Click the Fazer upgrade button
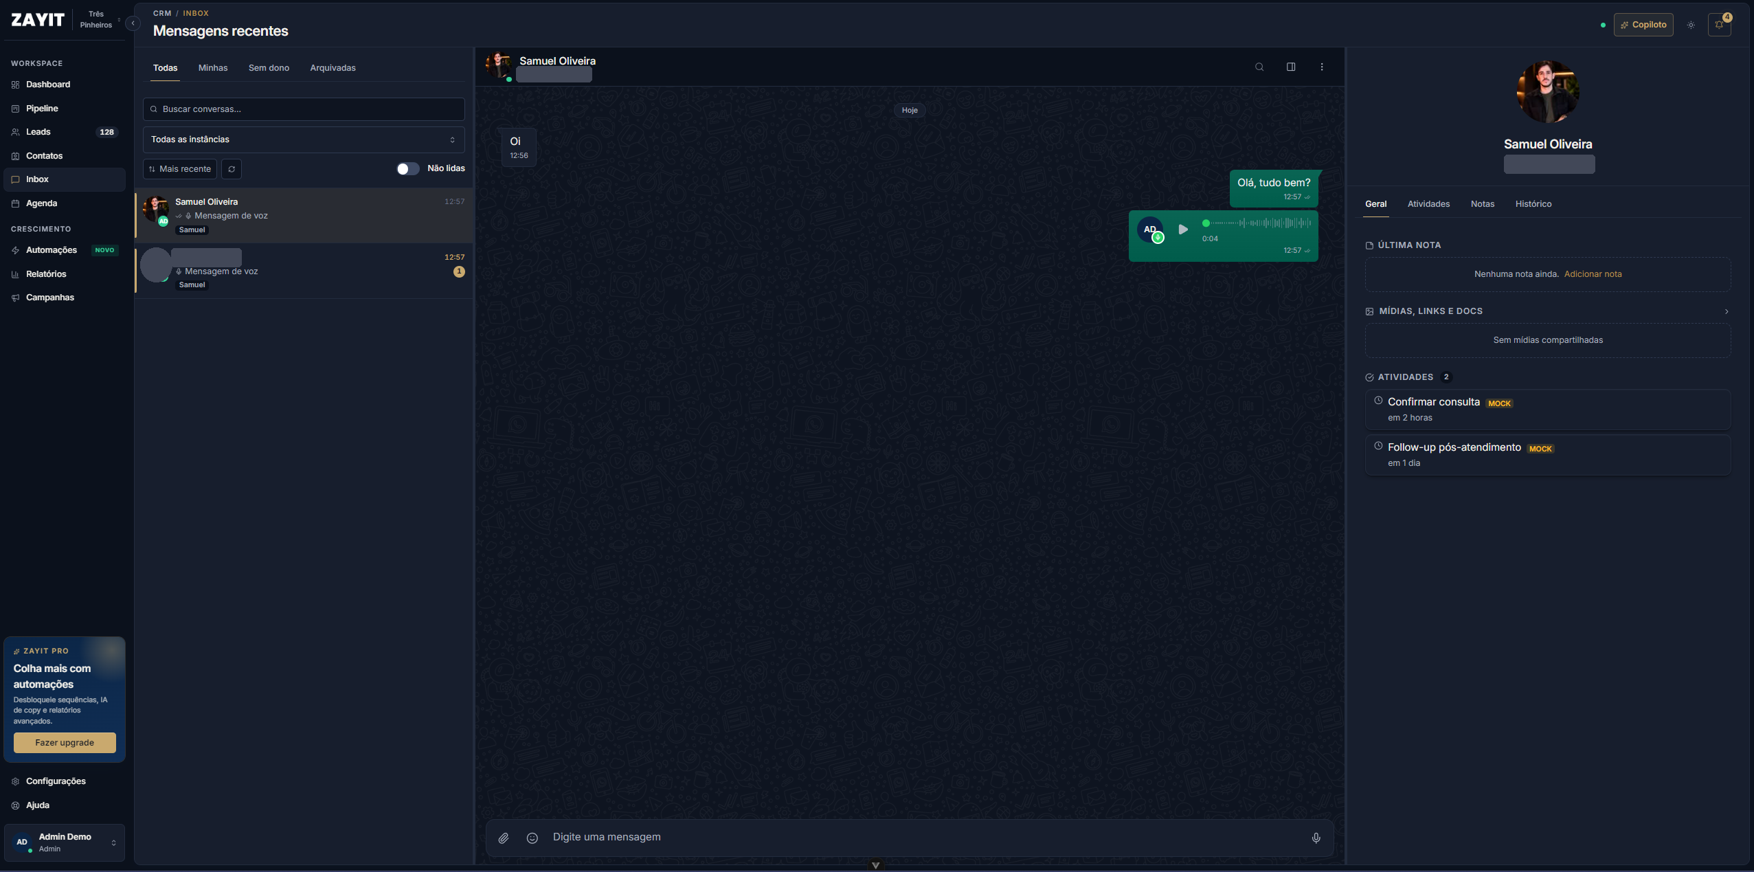This screenshot has width=1754, height=872. click(65, 743)
